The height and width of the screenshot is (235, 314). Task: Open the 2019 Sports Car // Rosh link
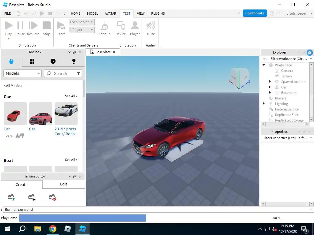(x=65, y=132)
